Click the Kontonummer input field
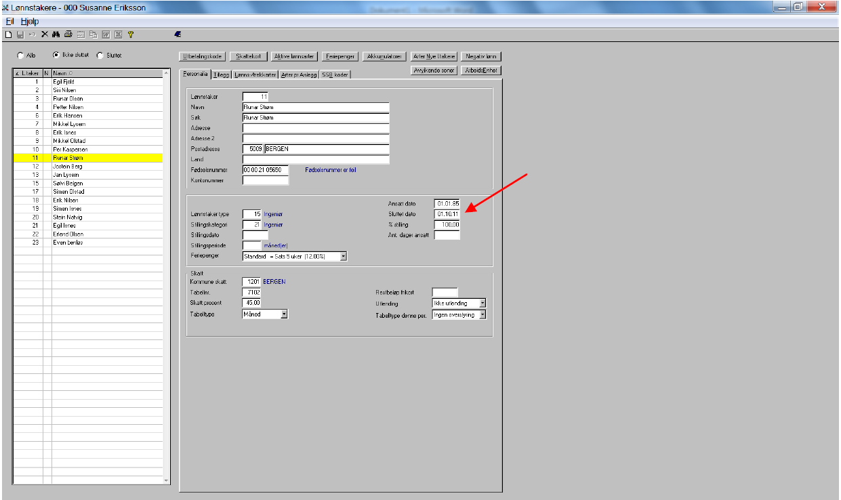 point(266,180)
